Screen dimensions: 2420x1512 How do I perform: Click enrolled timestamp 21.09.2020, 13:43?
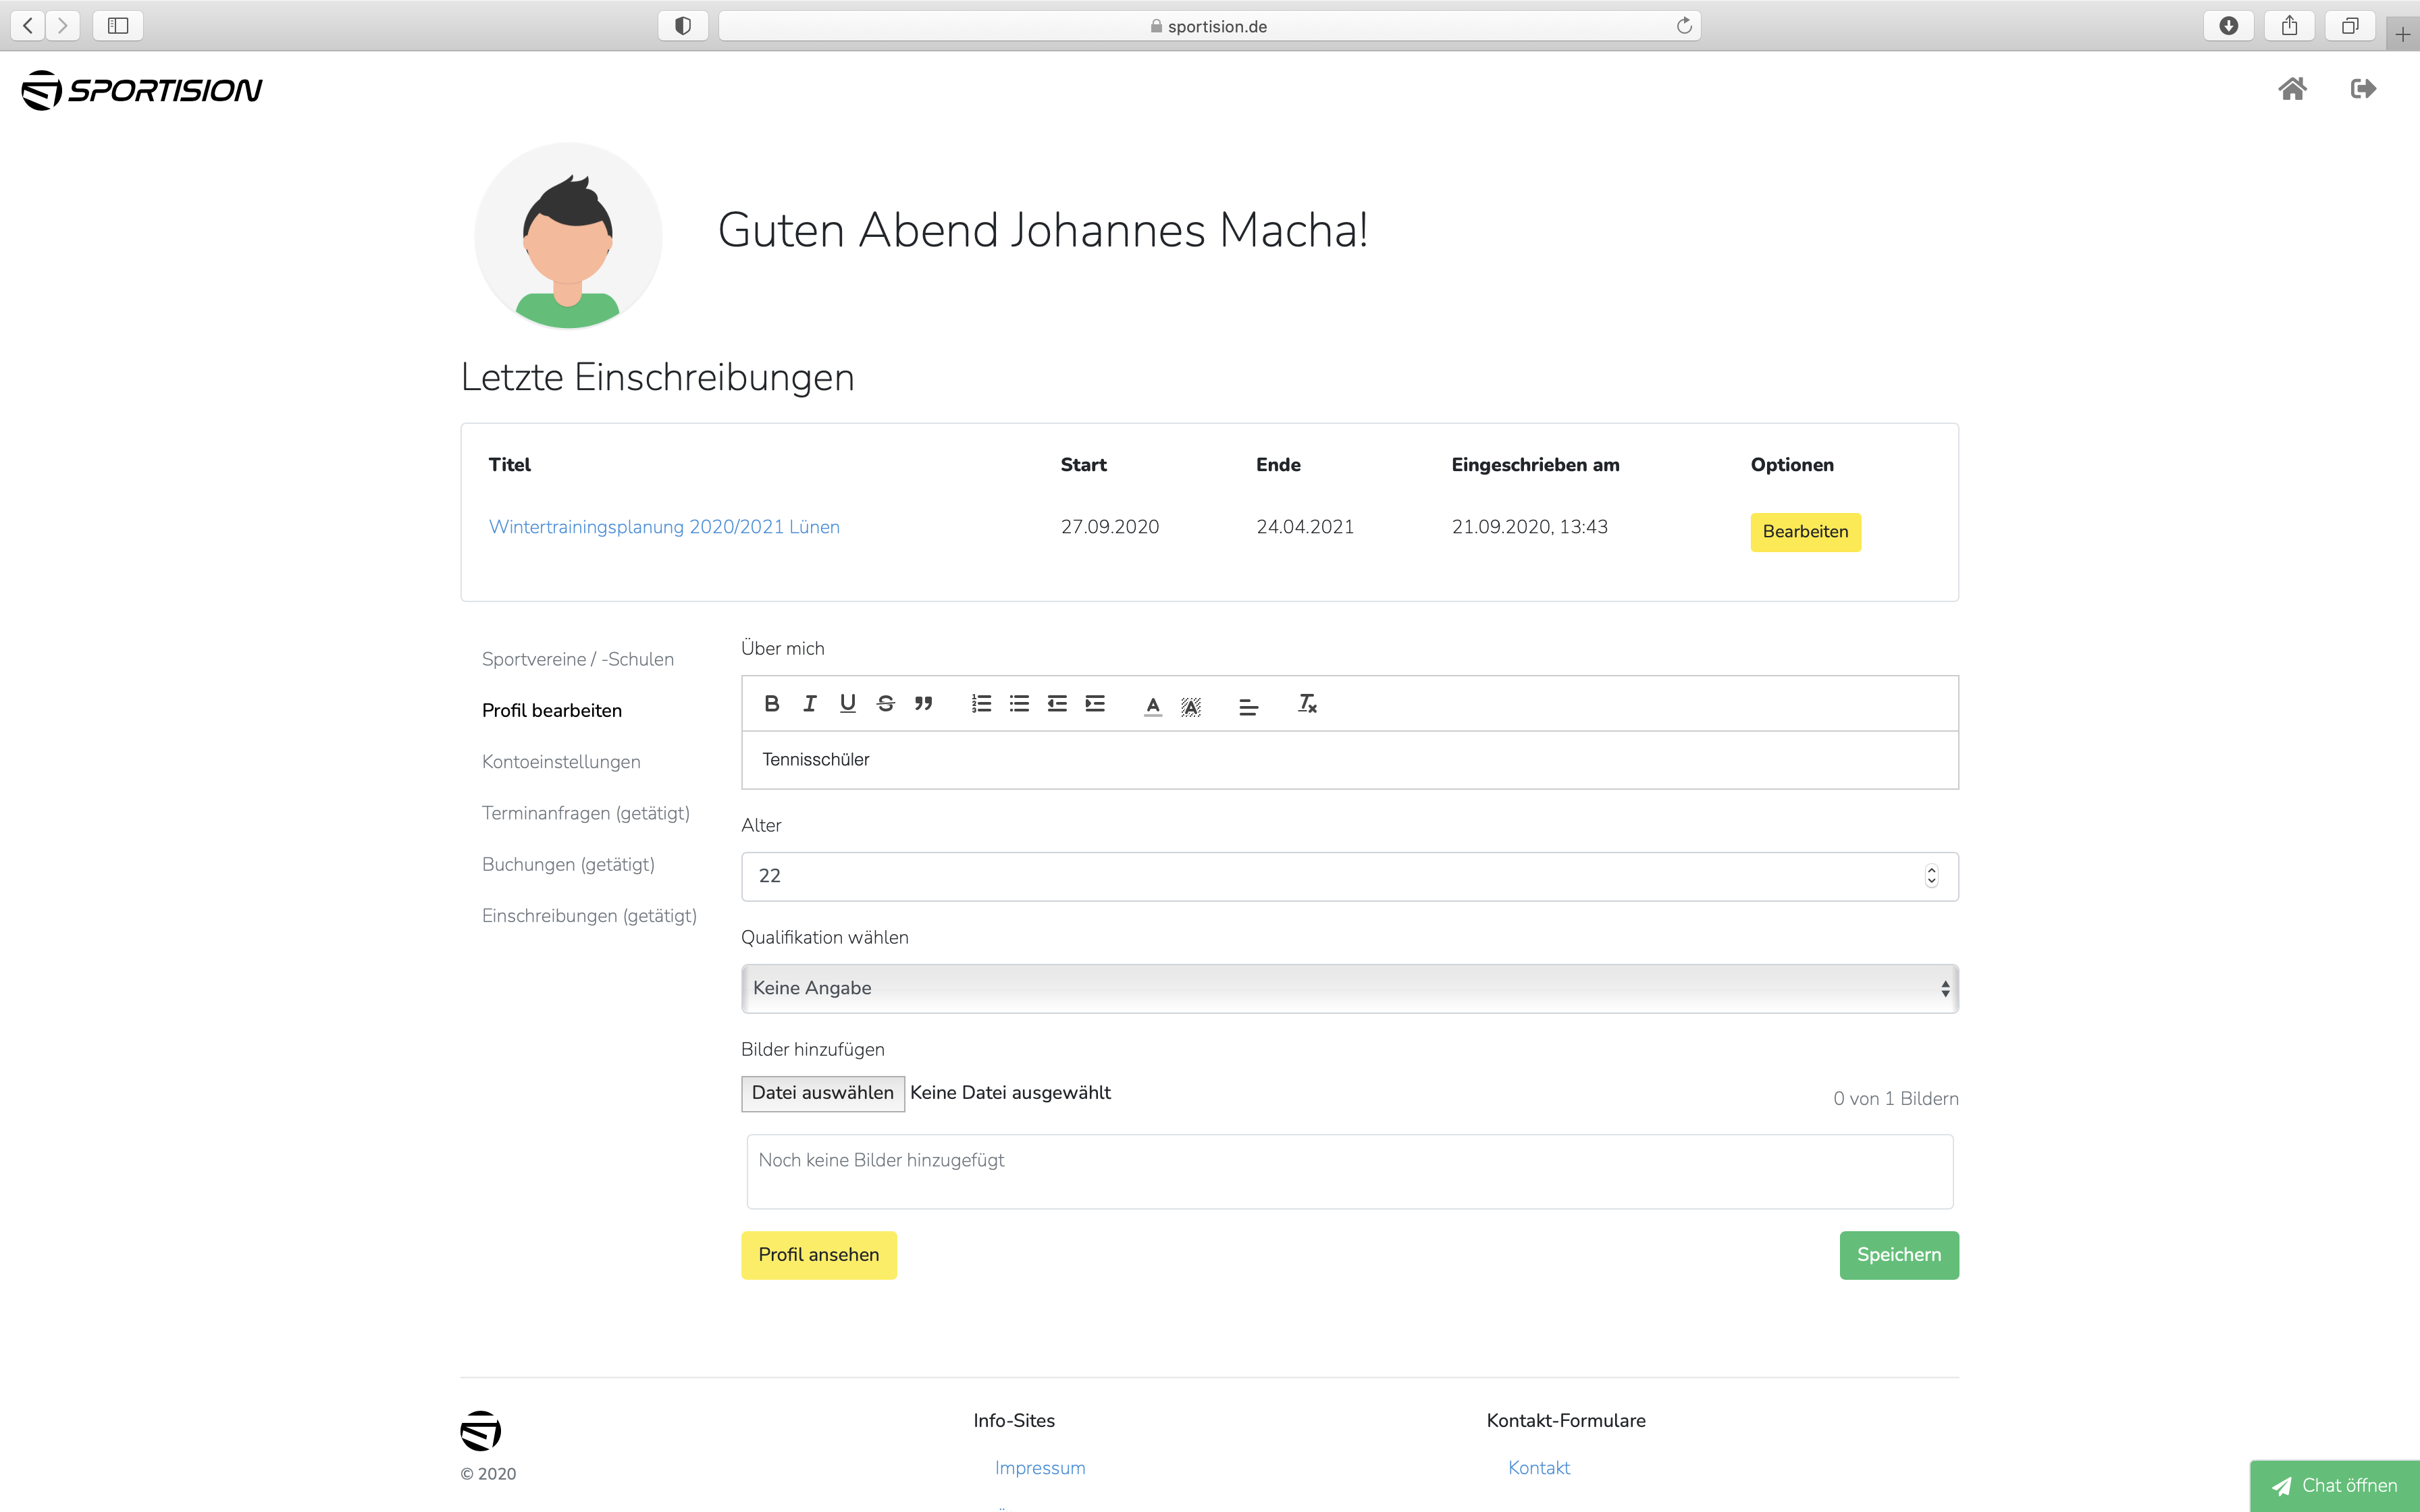1529,527
